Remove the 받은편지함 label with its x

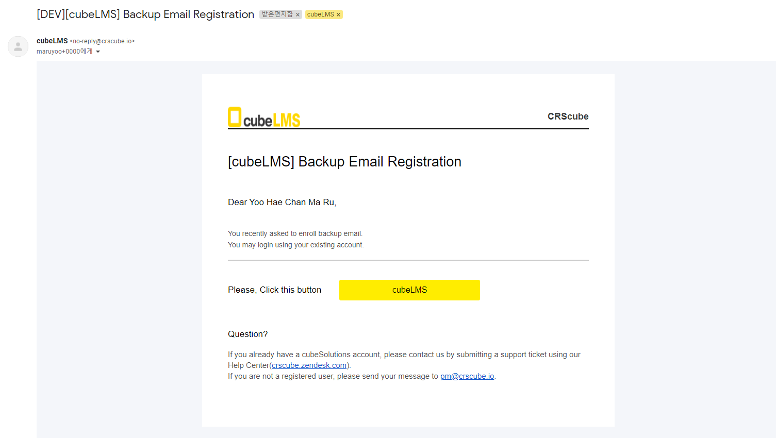(298, 15)
